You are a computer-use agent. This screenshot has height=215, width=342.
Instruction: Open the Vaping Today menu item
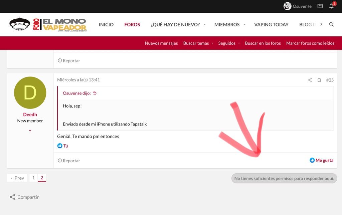click(271, 24)
